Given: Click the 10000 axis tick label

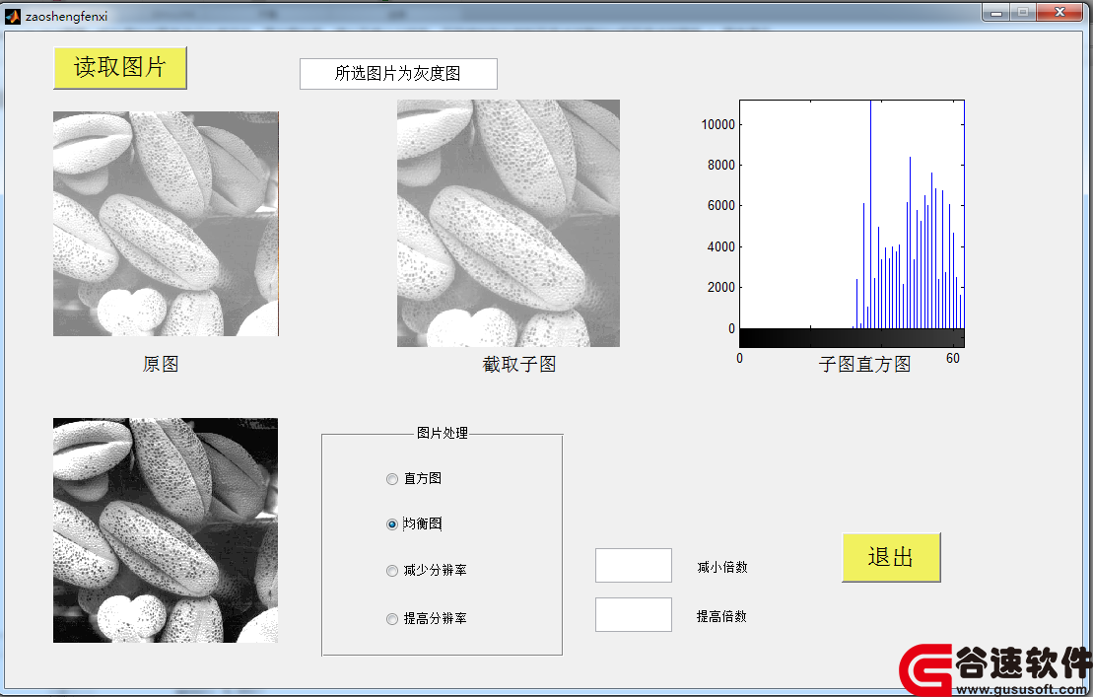Looking at the screenshot, I should click(x=717, y=125).
